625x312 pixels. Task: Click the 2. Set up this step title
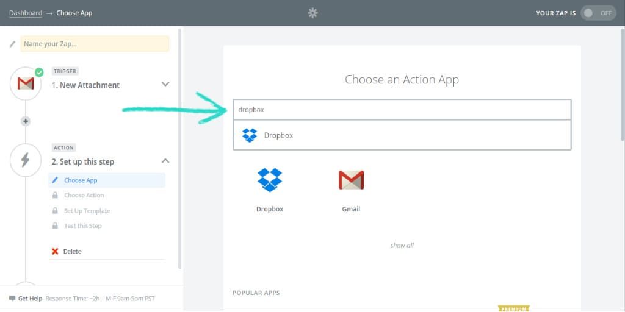coord(83,162)
